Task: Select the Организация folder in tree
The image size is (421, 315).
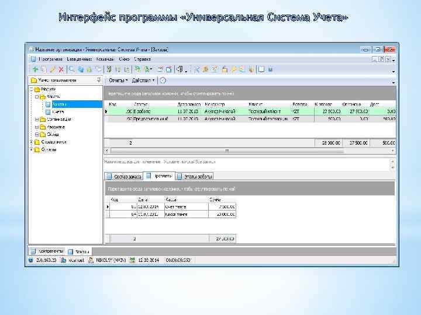Action: [x=59, y=119]
